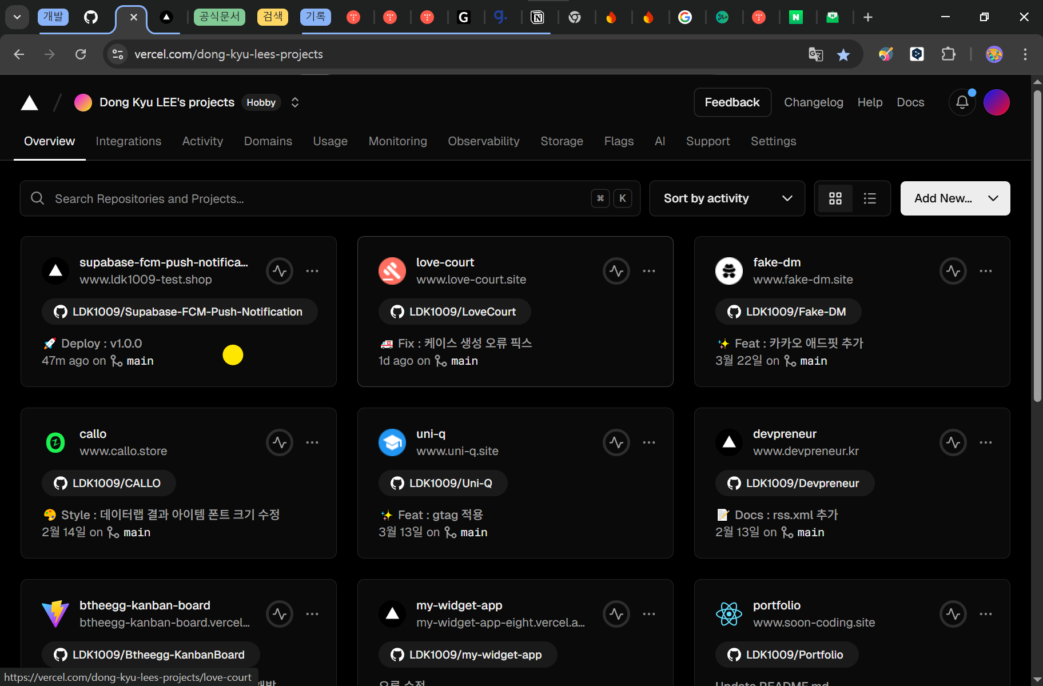The width and height of the screenshot is (1043, 686).
Task: Open the Settings tab
Action: pyautogui.click(x=774, y=141)
